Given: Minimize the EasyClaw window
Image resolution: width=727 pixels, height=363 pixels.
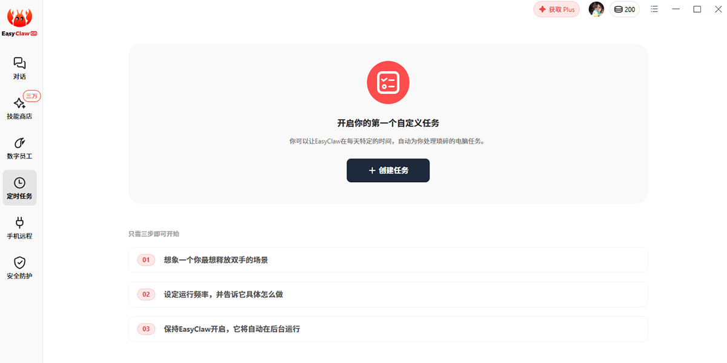Looking at the screenshot, I should coord(676,9).
